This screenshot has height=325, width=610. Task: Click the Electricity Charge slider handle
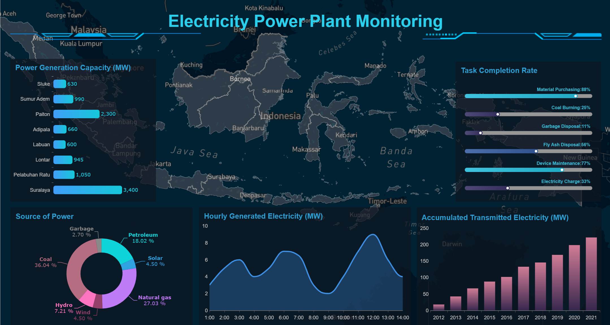coord(508,188)
